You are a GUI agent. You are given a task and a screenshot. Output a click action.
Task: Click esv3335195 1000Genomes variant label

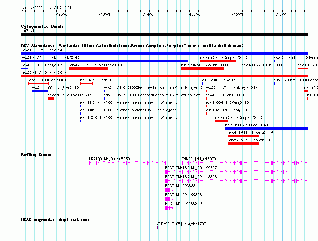[x=129, y=102]
